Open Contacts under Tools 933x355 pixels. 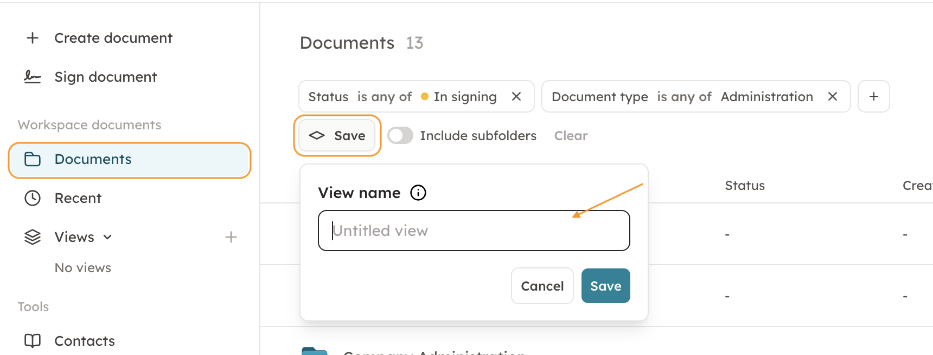pyautogui.click(x=85, y=341)
